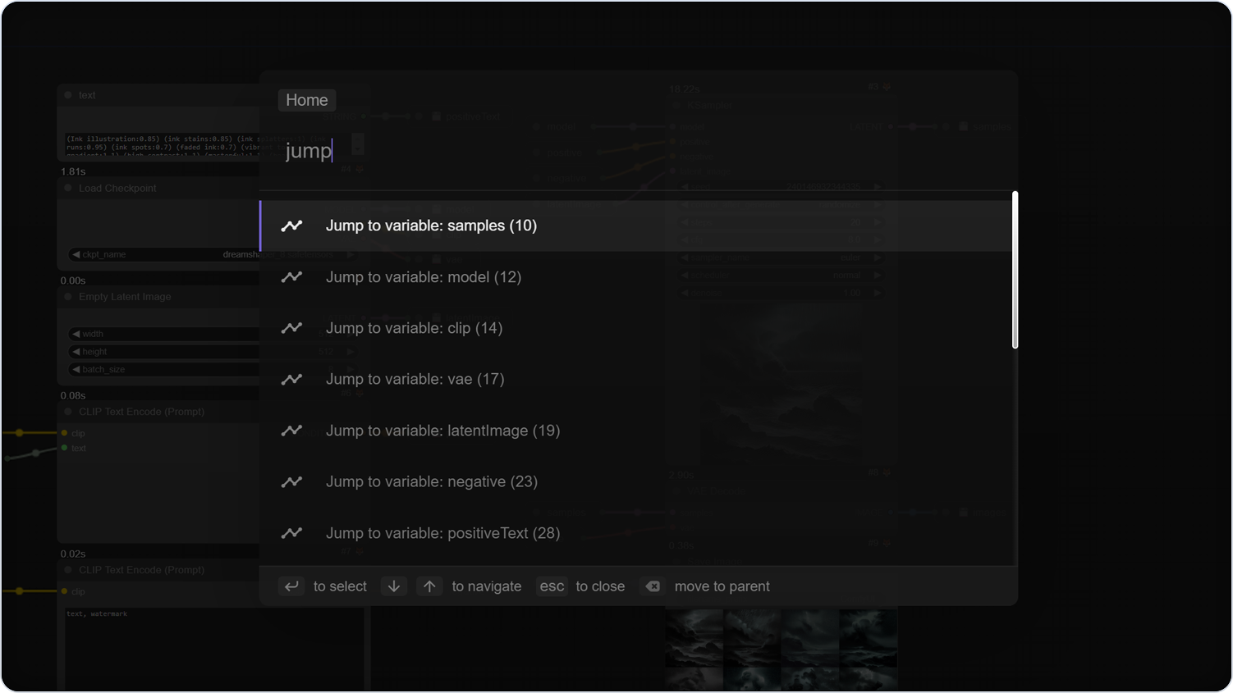1233x693 pixels.
Task: Click left arrow of width field
Action: point(76,334)
